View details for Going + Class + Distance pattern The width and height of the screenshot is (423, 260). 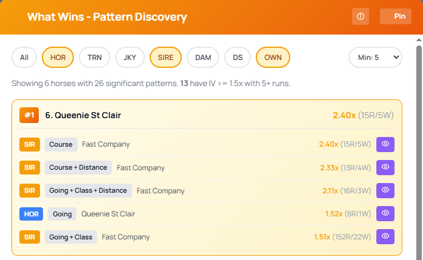coord(385,190)
